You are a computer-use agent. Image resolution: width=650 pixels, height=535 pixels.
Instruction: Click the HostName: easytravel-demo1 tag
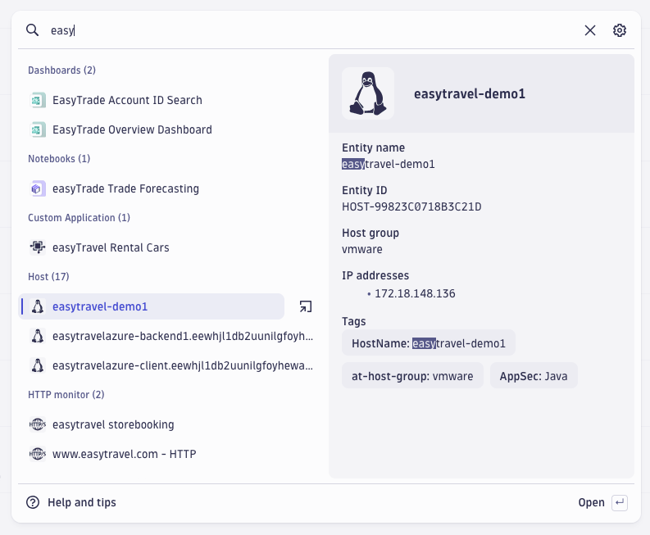[428, 343]
